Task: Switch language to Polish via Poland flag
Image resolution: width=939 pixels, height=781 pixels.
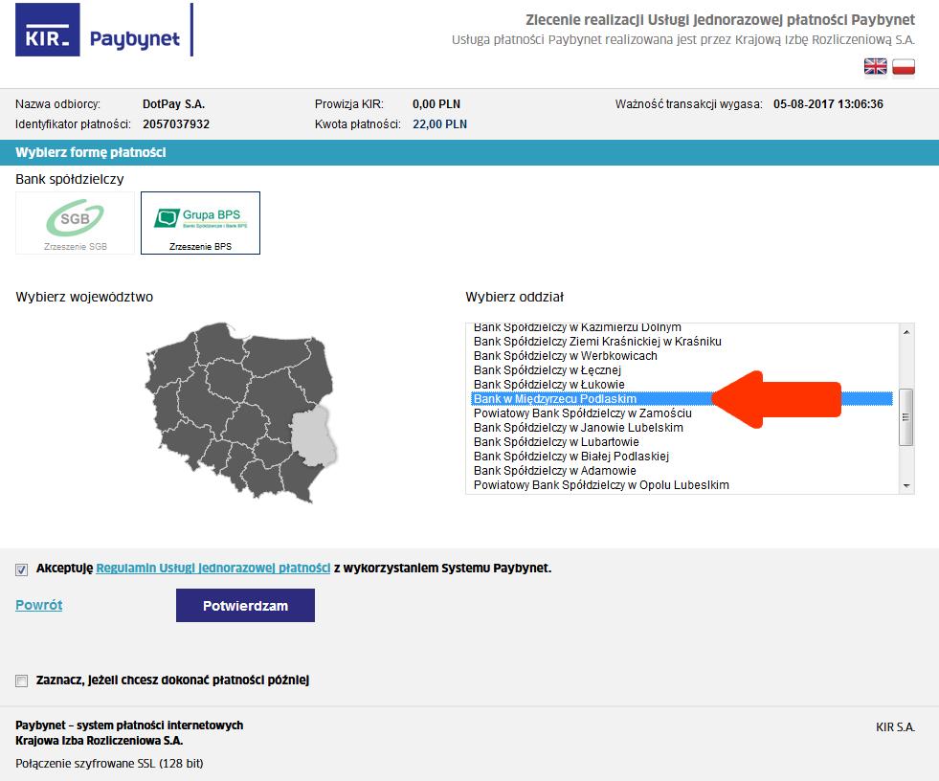Action: [903, 66]
